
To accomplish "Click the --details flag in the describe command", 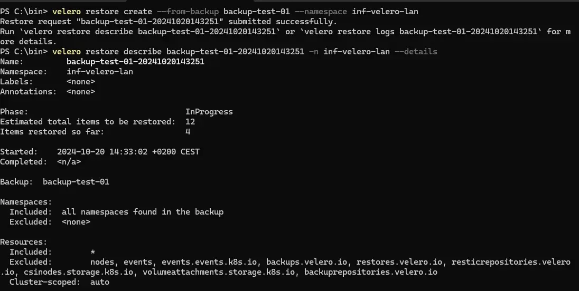I will [x=416, y=52].
